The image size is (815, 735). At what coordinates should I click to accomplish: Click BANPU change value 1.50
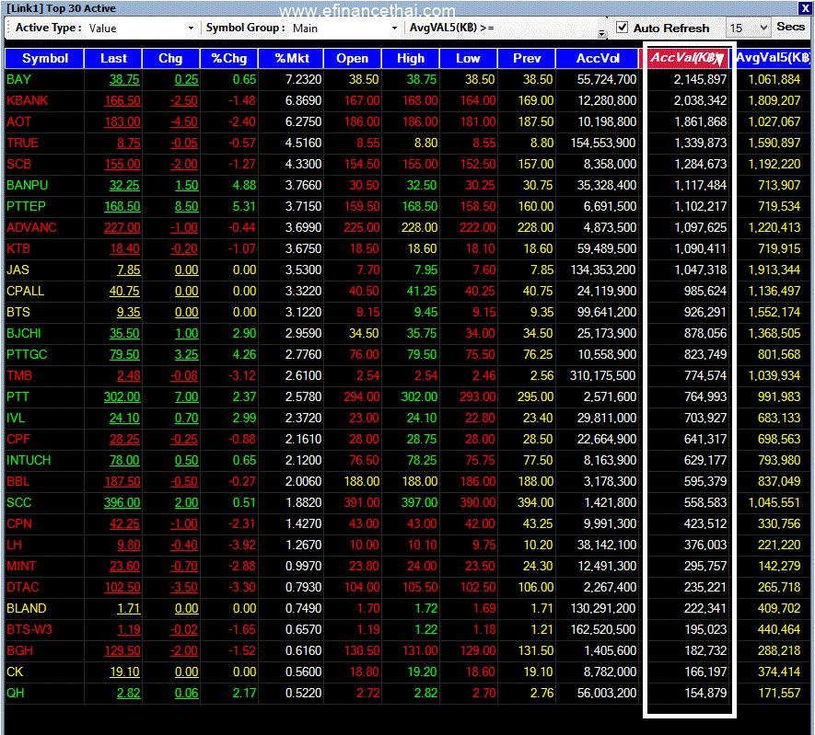[x=187, y=185]
